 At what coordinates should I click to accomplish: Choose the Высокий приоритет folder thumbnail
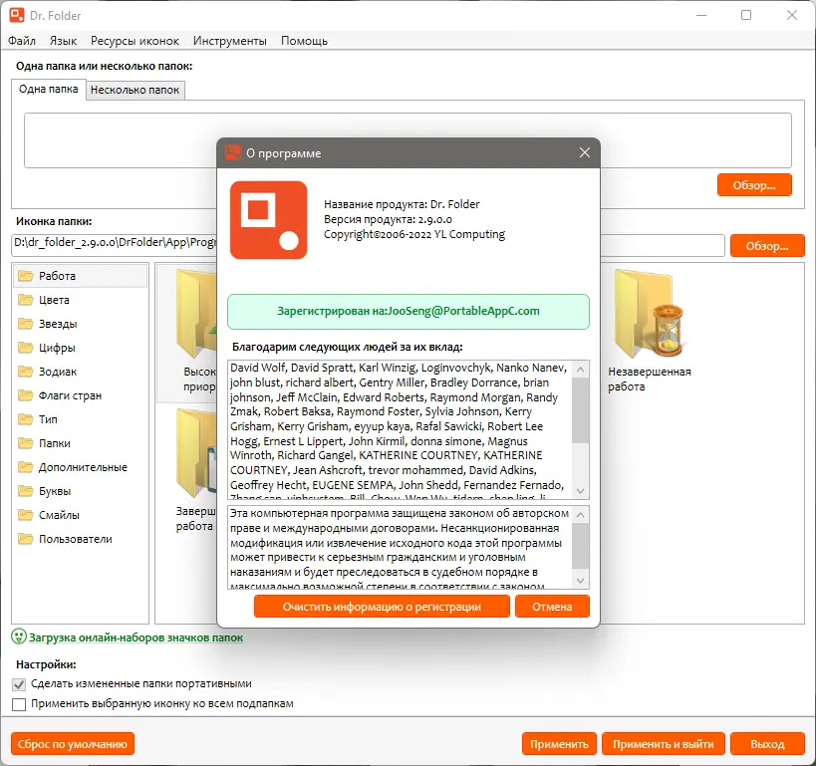(195, 314)
